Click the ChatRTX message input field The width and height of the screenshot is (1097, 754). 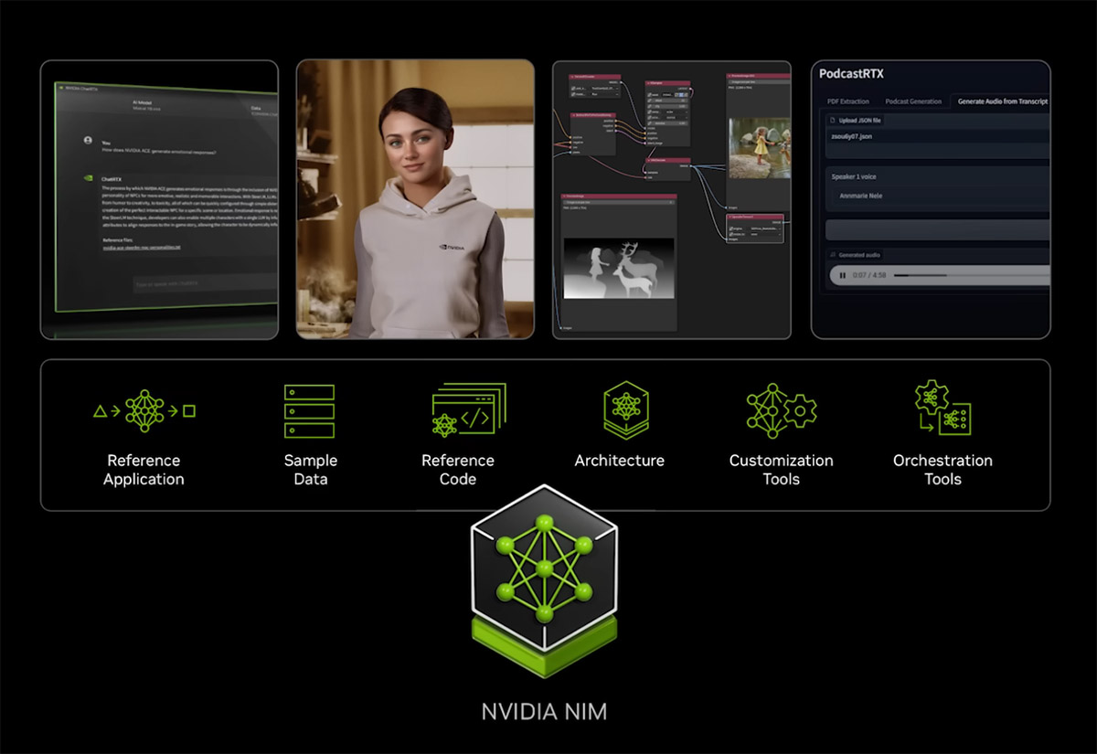pyautogui.click(x=206, y=283)
